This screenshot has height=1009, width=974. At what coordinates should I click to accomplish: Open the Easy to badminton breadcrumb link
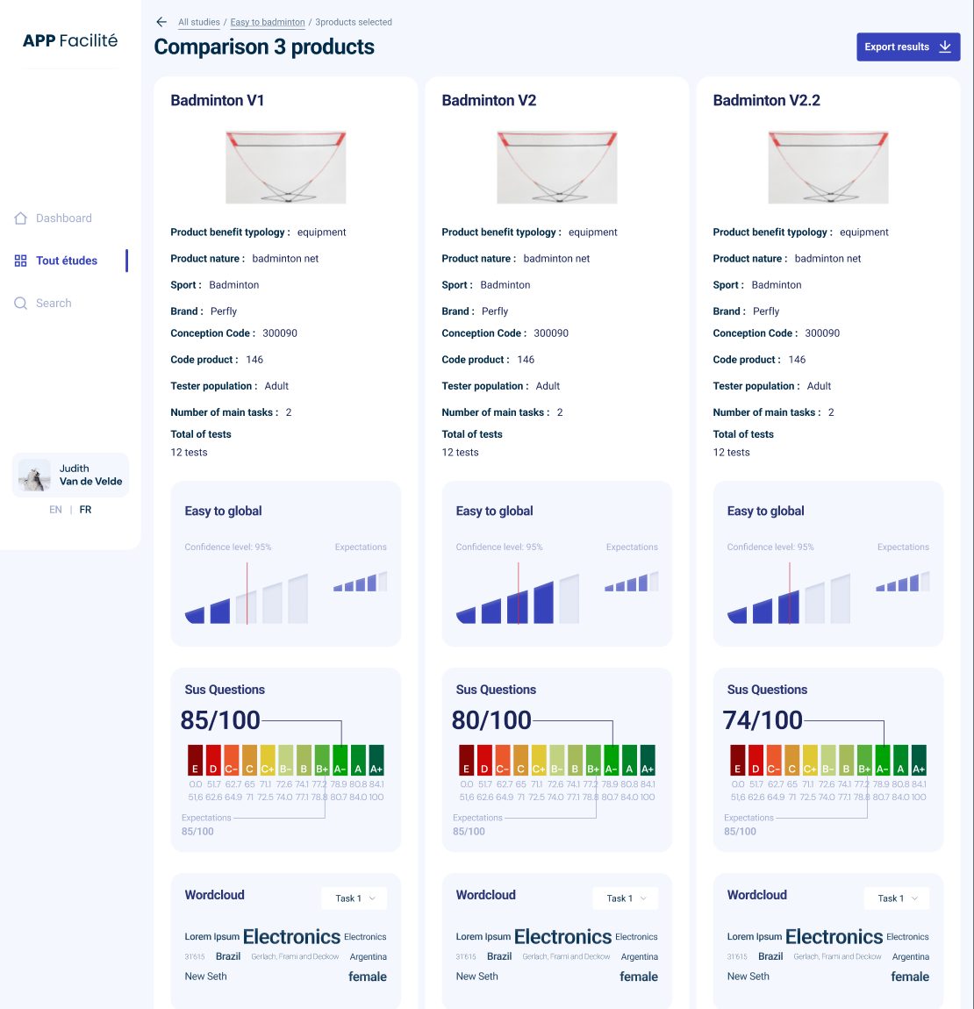[268, 22]
